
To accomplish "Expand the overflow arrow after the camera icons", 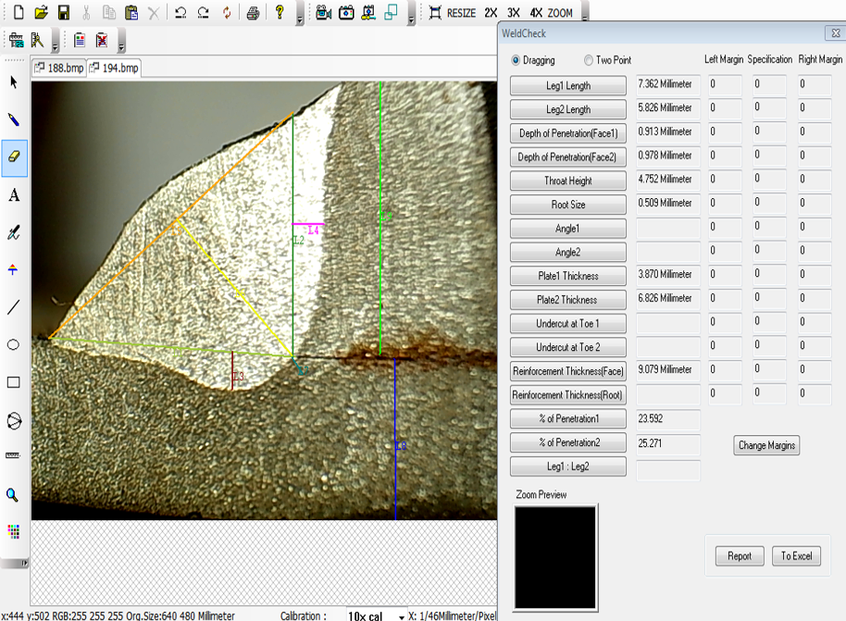I will coord(411,20).
